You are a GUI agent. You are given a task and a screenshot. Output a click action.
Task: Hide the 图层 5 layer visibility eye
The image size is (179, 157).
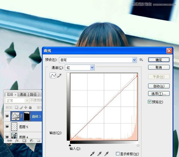[7, 127]
